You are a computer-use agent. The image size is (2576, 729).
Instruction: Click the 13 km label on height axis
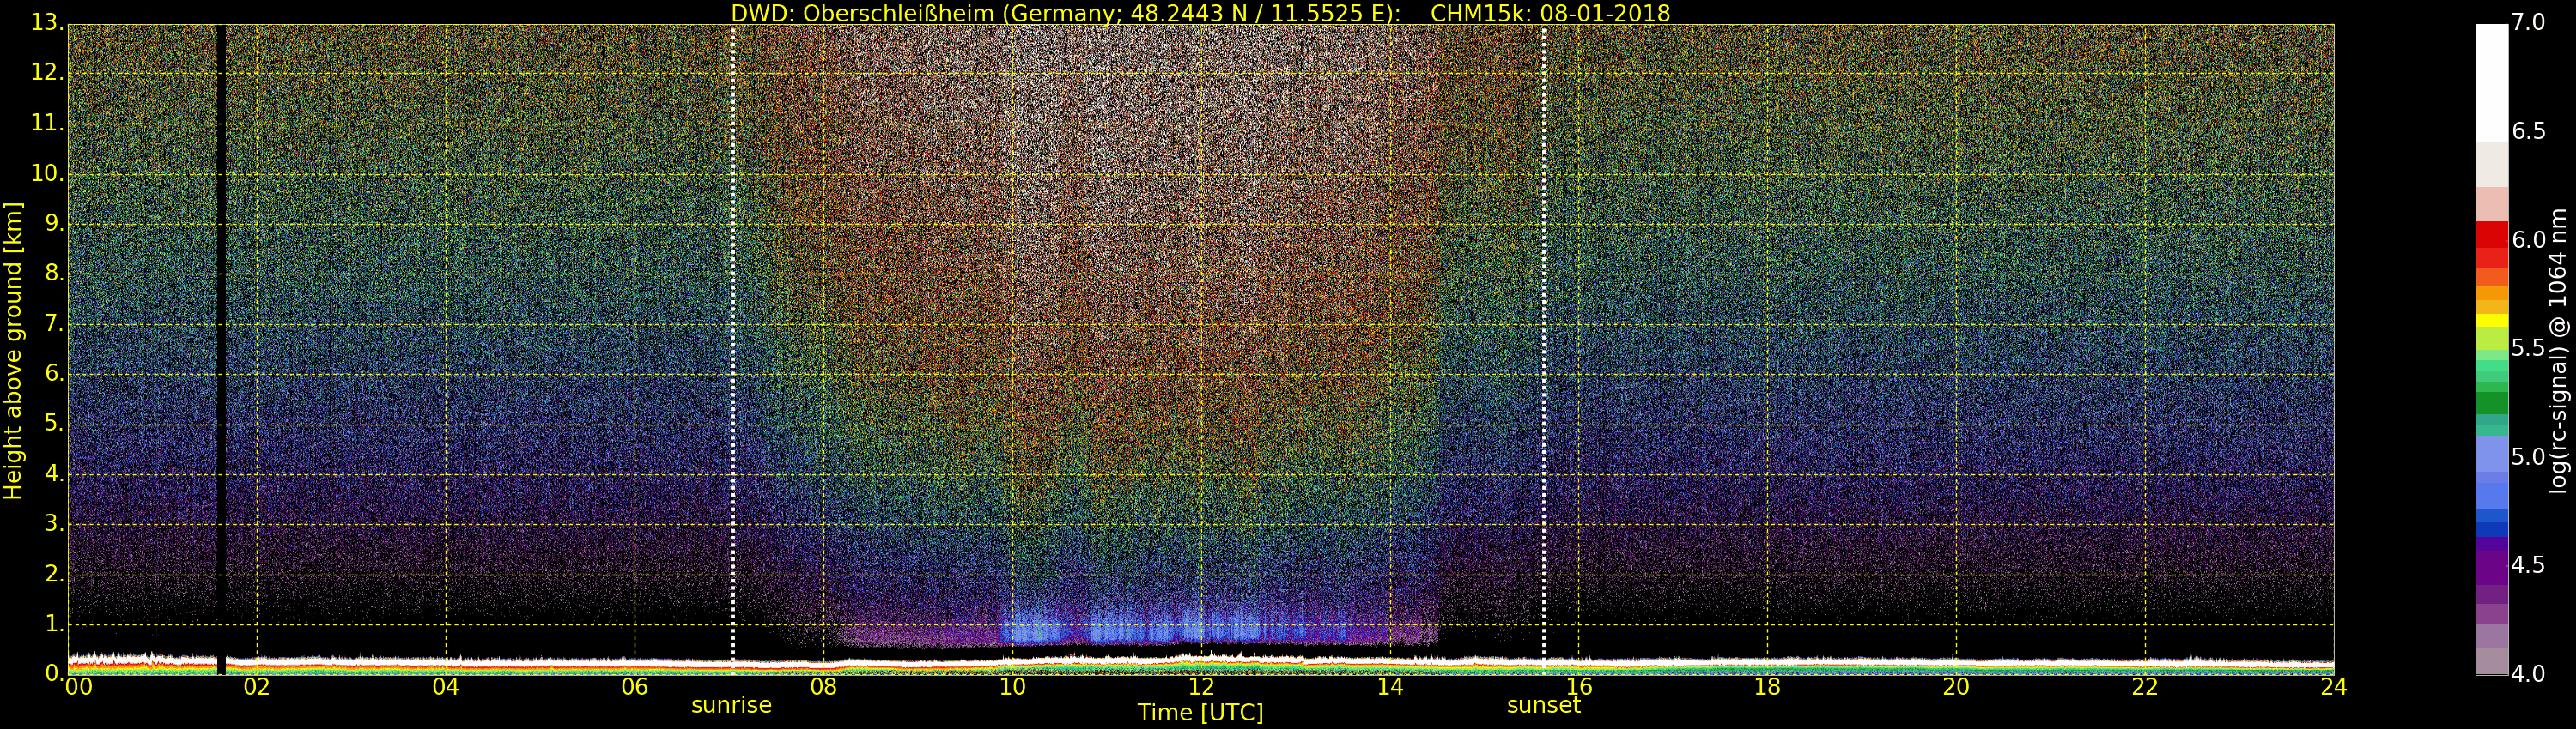pyautogui.click(x=46, y=23)
